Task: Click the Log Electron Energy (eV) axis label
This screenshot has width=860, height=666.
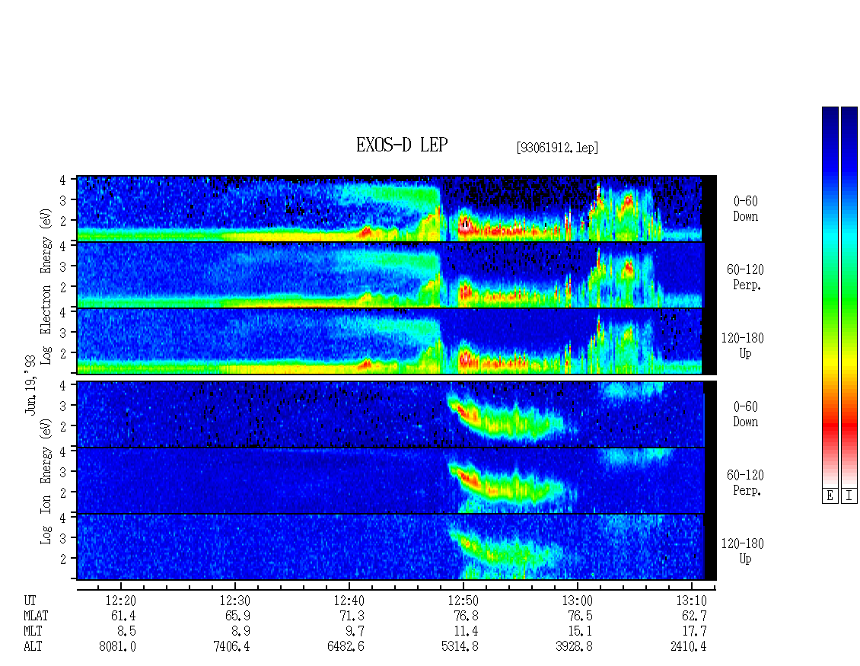Action: pos(46,286)
